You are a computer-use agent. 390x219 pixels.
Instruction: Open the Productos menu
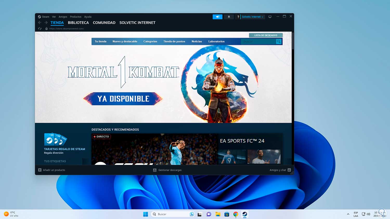pyautogui.click(x=76, y=17)
